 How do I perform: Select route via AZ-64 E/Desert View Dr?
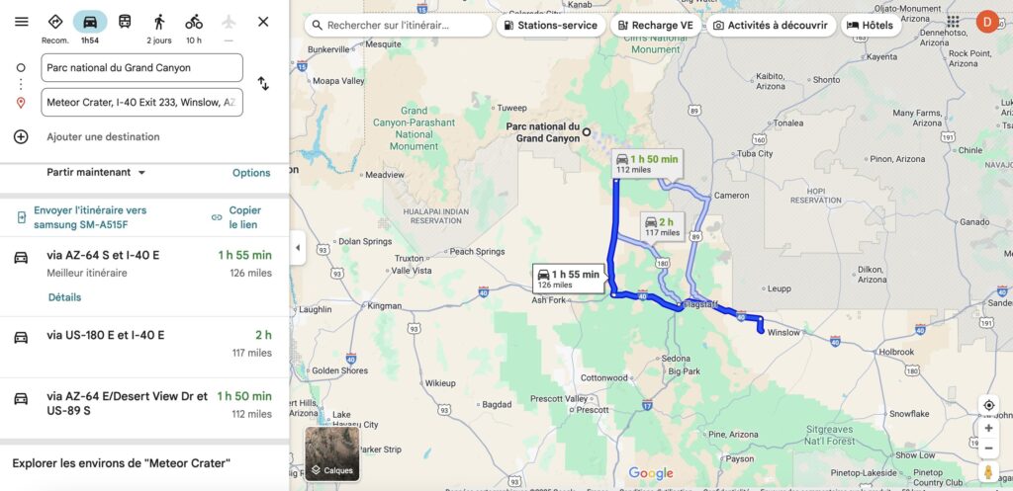point(144,408)
